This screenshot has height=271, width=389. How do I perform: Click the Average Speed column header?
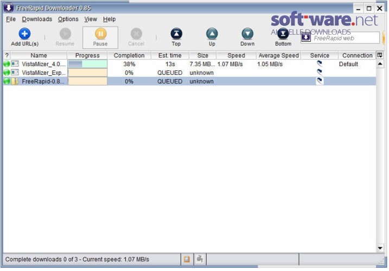pos(279,55)
